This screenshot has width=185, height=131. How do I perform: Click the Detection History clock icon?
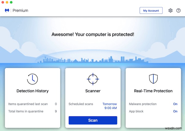[32, 79]
